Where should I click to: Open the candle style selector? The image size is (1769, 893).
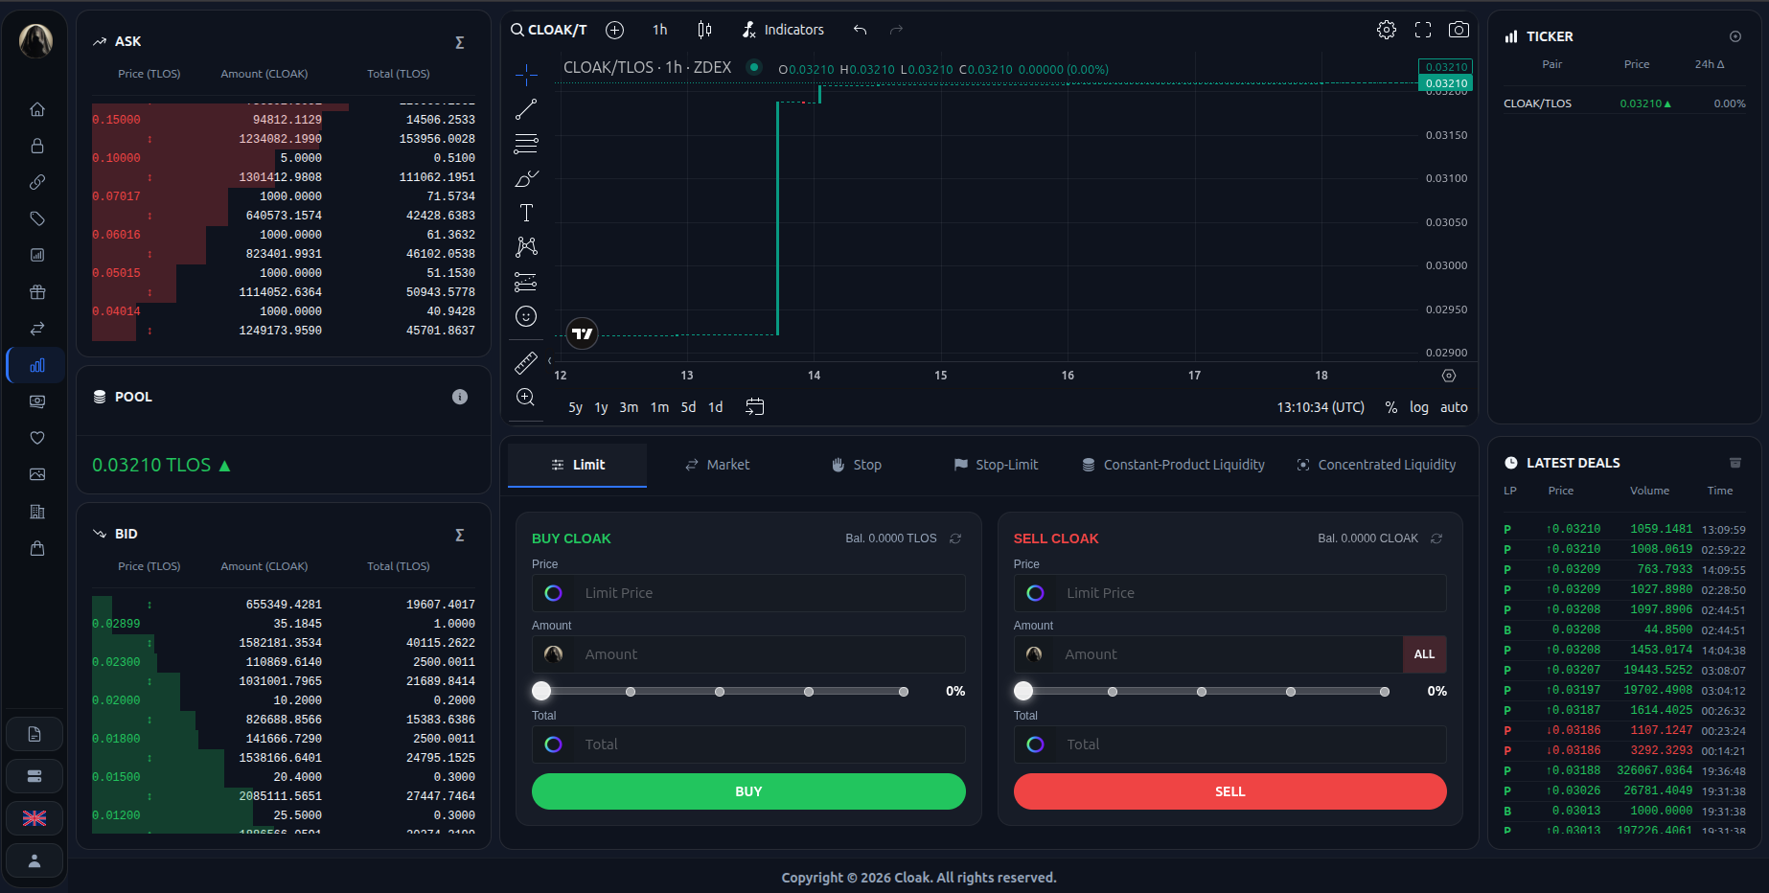pos(704,29)
